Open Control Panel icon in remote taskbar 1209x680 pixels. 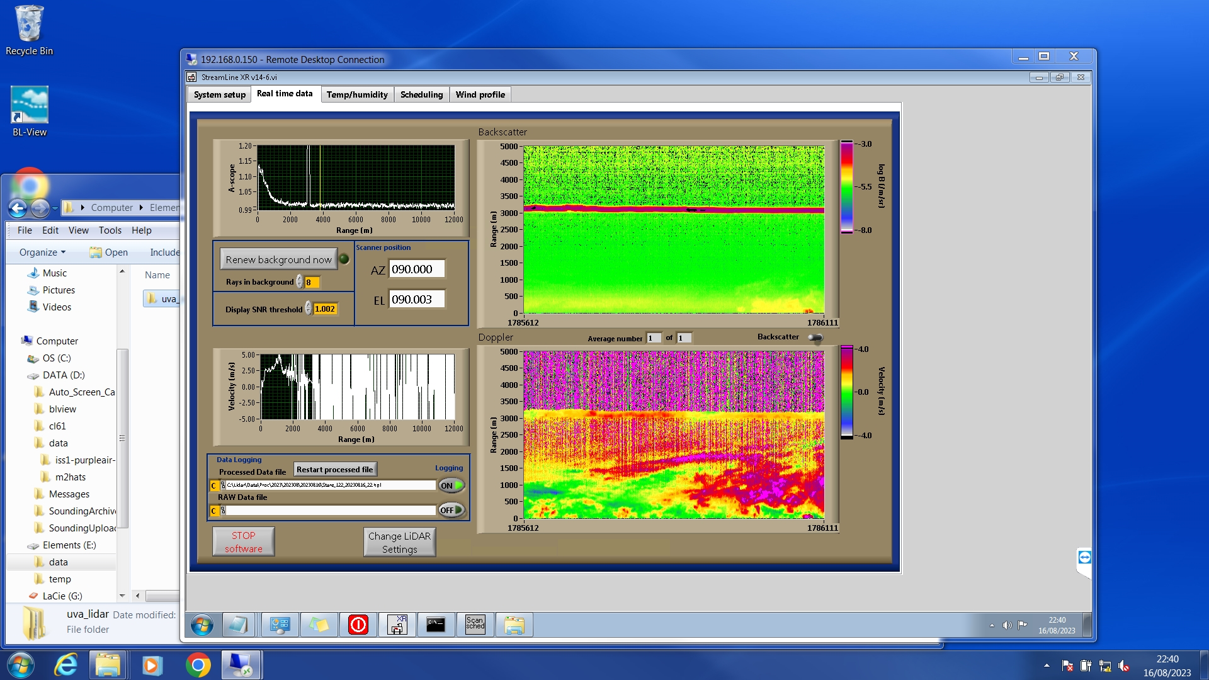[x=280, y=624]
